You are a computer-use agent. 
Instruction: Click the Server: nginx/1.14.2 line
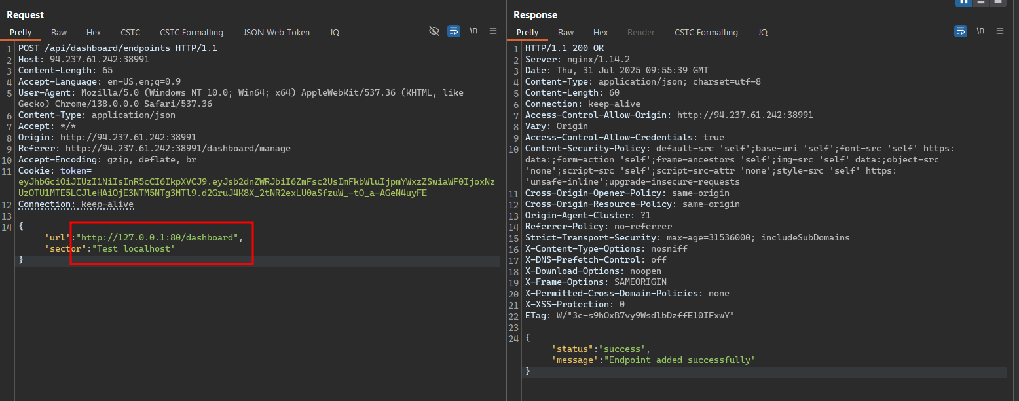(x=578, y=59)
